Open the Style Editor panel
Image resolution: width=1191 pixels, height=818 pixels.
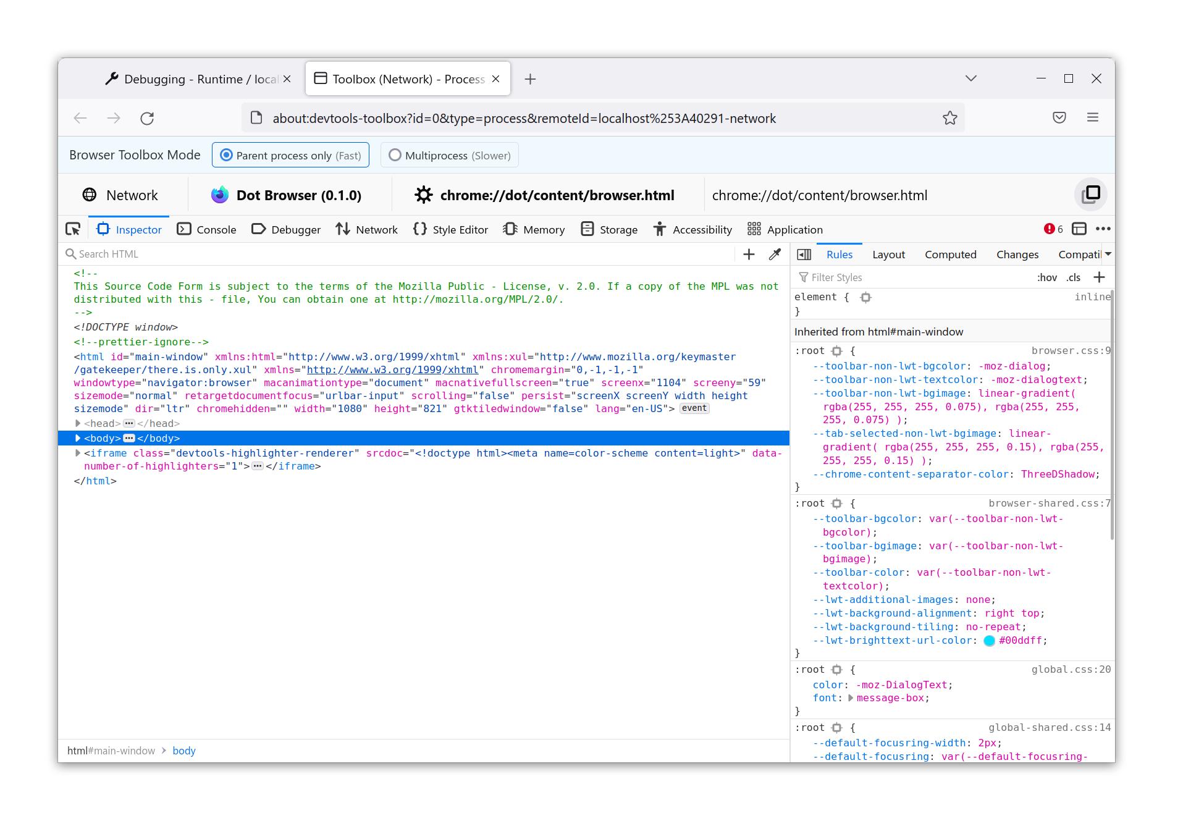[x=450, y=229]
